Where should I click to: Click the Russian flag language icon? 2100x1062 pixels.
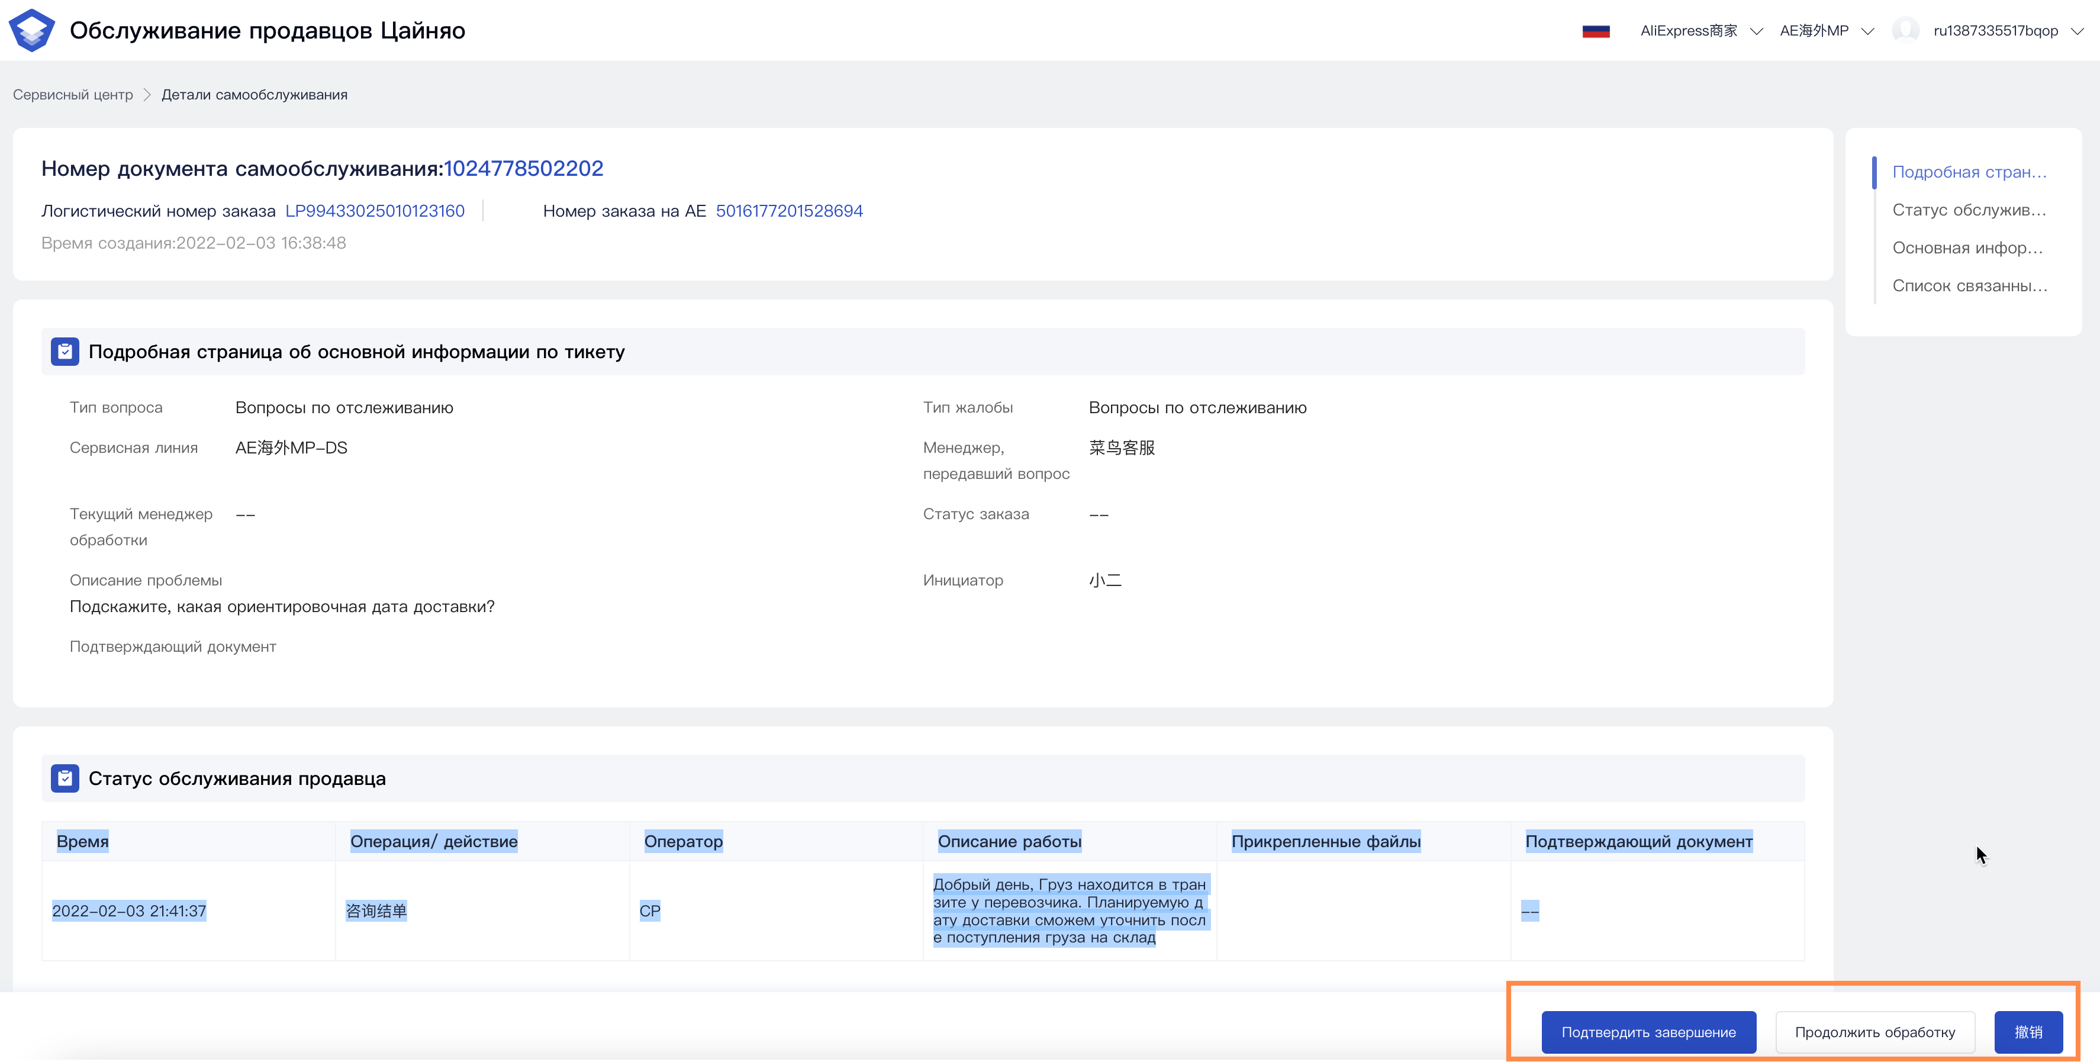tap(1595, 31)
